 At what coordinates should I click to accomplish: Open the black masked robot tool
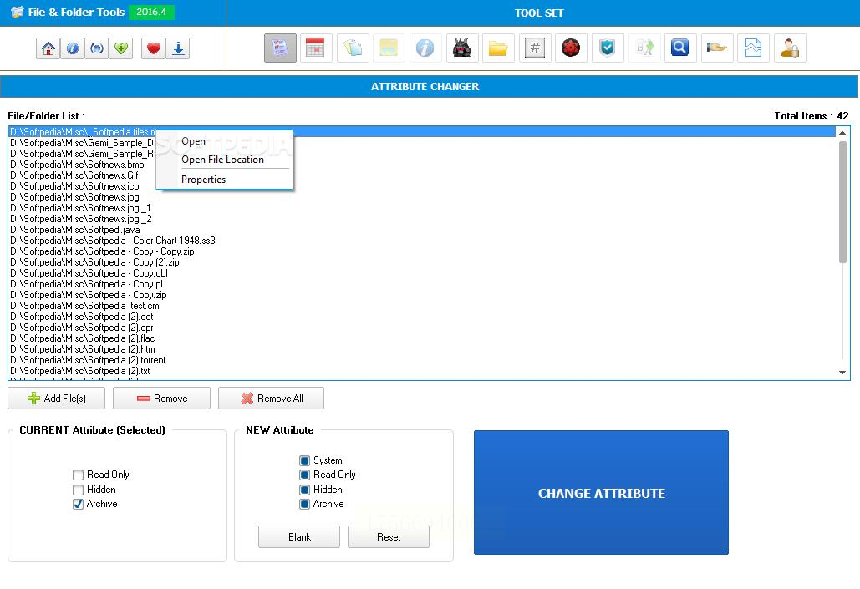tap(462, 48)
